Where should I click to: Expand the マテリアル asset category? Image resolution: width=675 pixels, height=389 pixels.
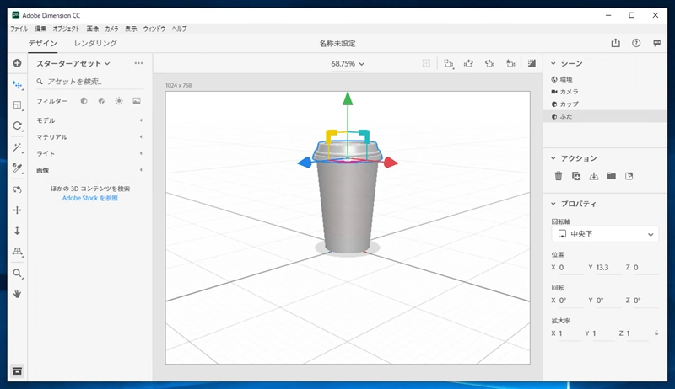tap(89, 137)
